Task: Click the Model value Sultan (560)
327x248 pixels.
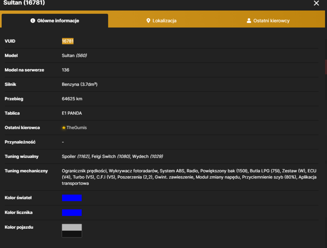Action: tap(74, 56)
